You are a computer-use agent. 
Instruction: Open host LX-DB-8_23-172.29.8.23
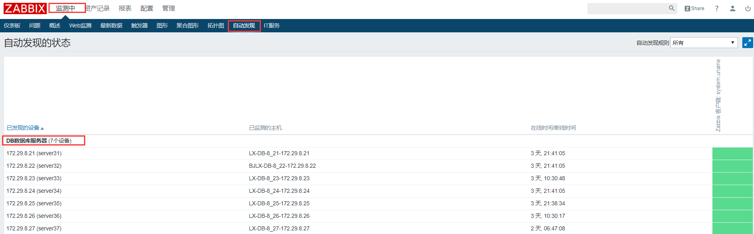click(279, 178)
